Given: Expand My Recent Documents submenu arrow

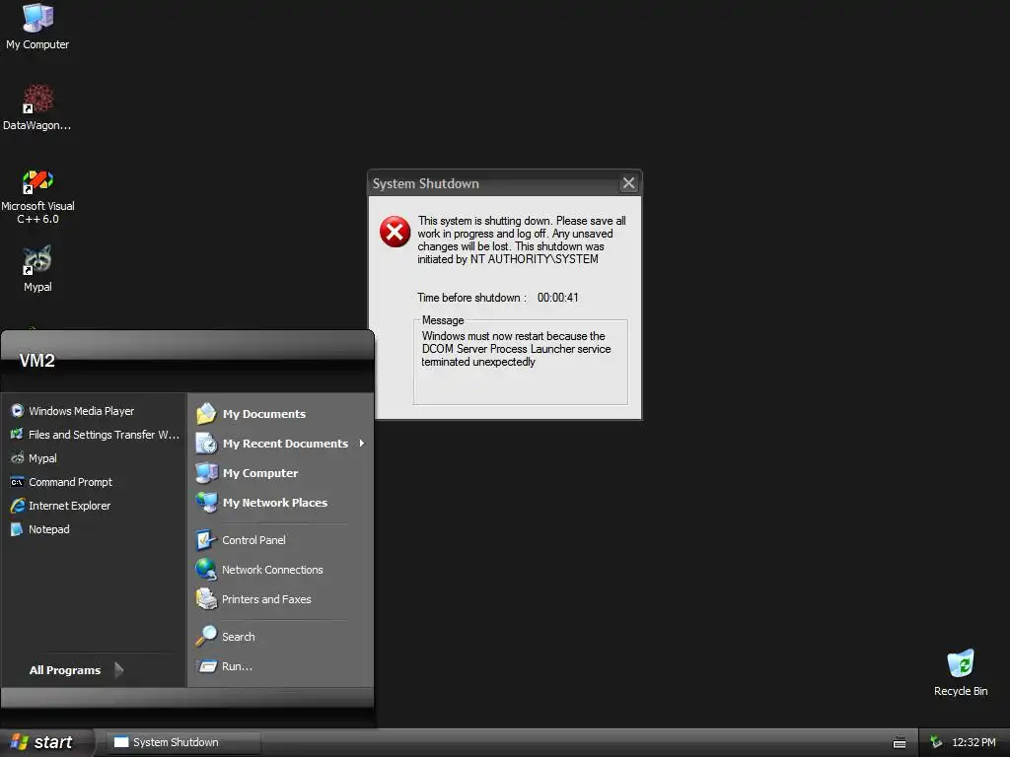Looking at the screenshot, I should (362, 443).
